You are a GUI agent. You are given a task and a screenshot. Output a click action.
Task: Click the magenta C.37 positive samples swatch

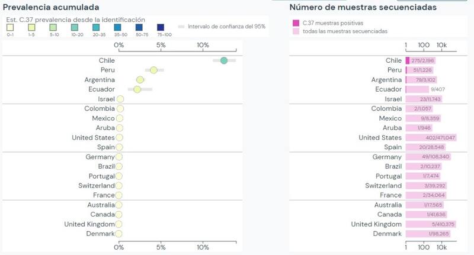(x=296, y=22)
